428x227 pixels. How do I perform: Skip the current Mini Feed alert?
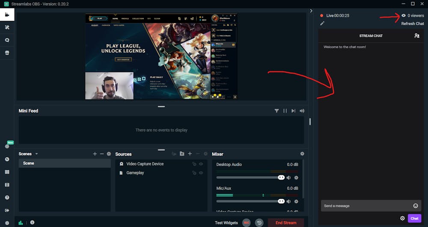[293, 111]
